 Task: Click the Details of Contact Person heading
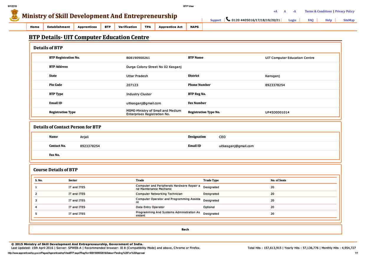coord(67,127)
